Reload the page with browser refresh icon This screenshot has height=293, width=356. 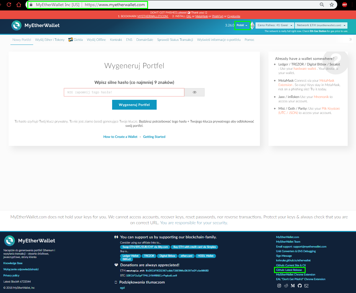[x=9, y=5]
